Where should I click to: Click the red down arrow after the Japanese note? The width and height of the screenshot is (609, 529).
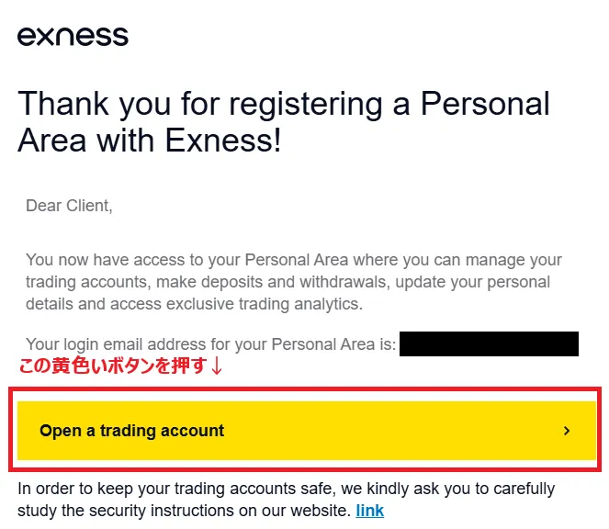[217, 366]
